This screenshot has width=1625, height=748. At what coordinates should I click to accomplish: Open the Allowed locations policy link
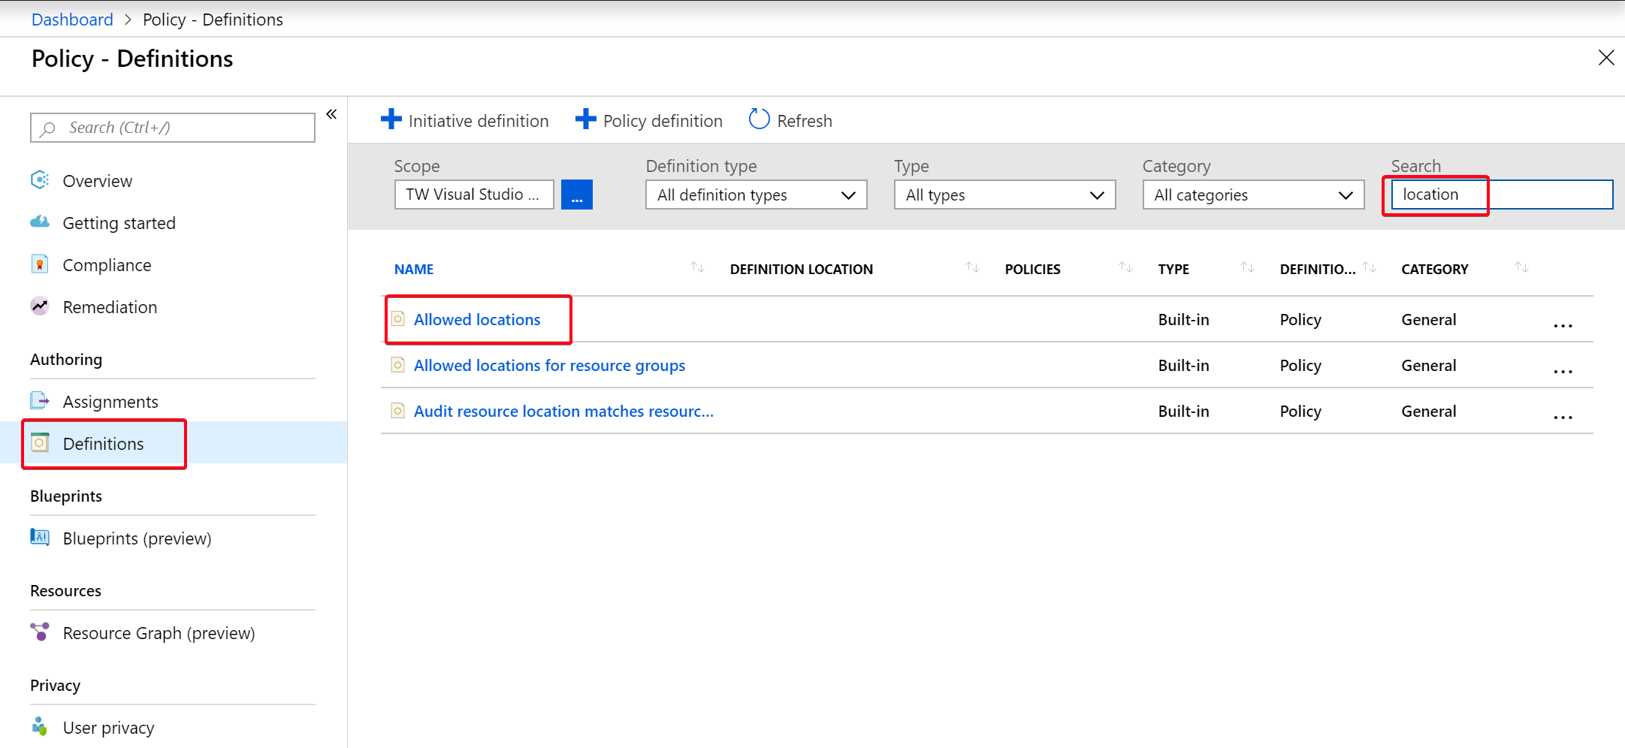(x=476, y=320)
